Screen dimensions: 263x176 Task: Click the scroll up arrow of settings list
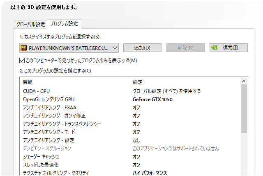click(x=244, y=81)
